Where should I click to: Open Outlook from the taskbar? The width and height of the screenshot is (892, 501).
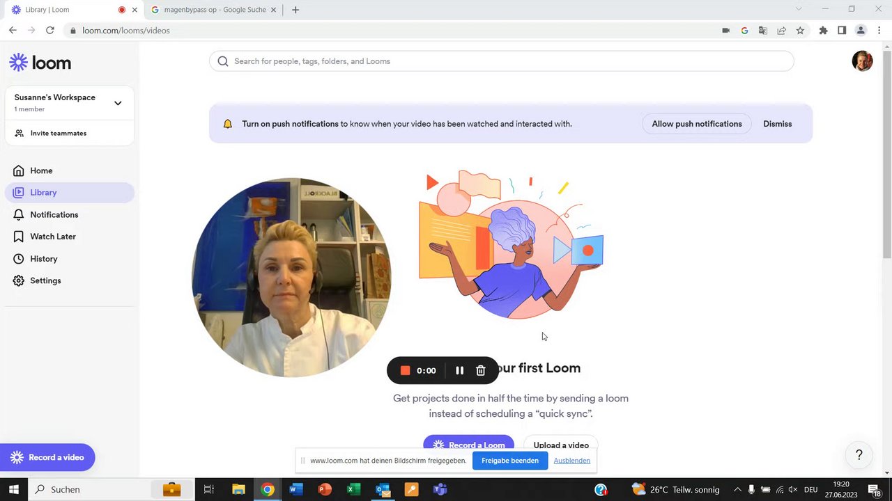383,489
